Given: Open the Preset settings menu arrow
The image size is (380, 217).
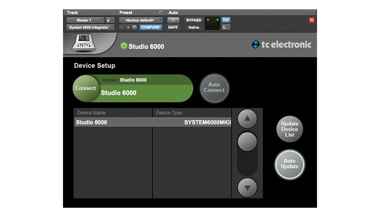Looking at the screenshot, I should 161,12.
